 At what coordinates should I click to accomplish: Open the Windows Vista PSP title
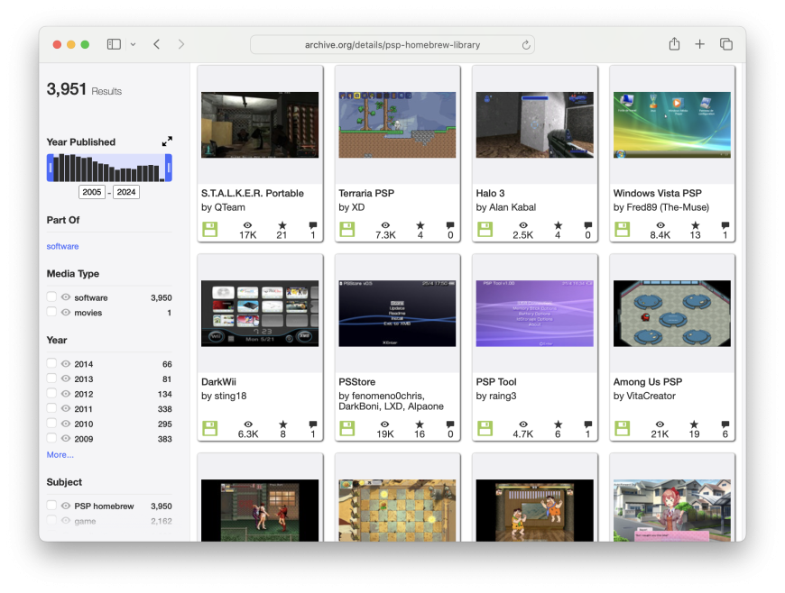tap(658, 193)
